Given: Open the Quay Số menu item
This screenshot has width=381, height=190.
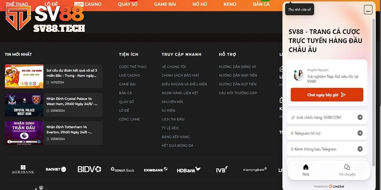Looking at the screenshot, I should click(128, 4).
